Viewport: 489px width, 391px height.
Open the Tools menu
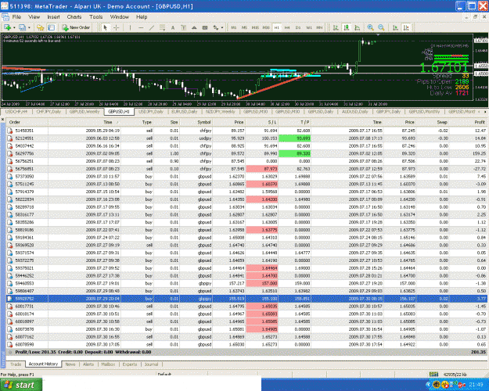tap(95, 17)
